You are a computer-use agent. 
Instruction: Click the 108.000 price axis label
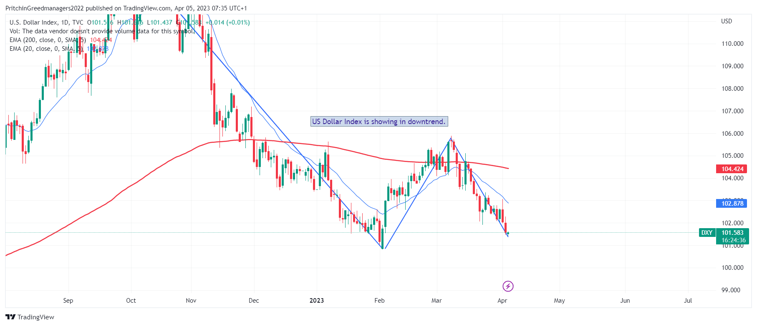point(732,89)
